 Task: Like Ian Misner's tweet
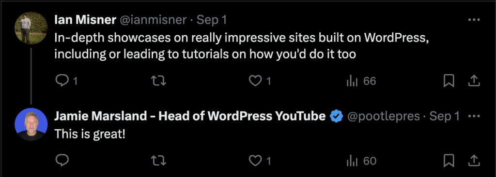(260, 81)
